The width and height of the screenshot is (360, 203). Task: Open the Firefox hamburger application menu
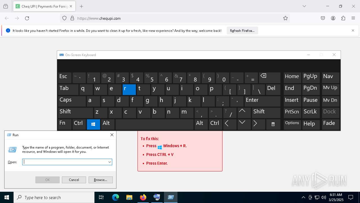pyautogui.click(x=353, y=18)
